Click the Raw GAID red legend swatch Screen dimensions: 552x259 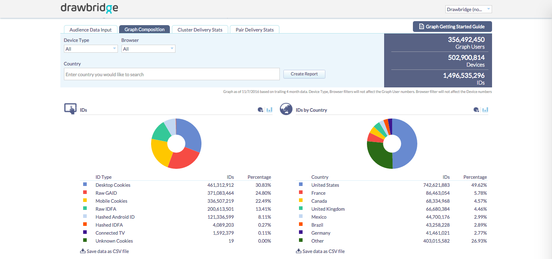85,192
